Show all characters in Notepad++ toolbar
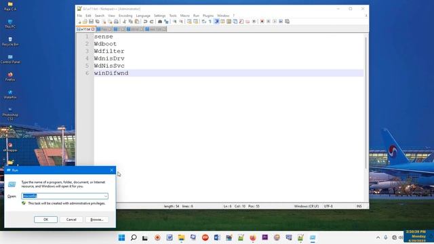Viewport: 434px width, 244px height. click(210, 22)
